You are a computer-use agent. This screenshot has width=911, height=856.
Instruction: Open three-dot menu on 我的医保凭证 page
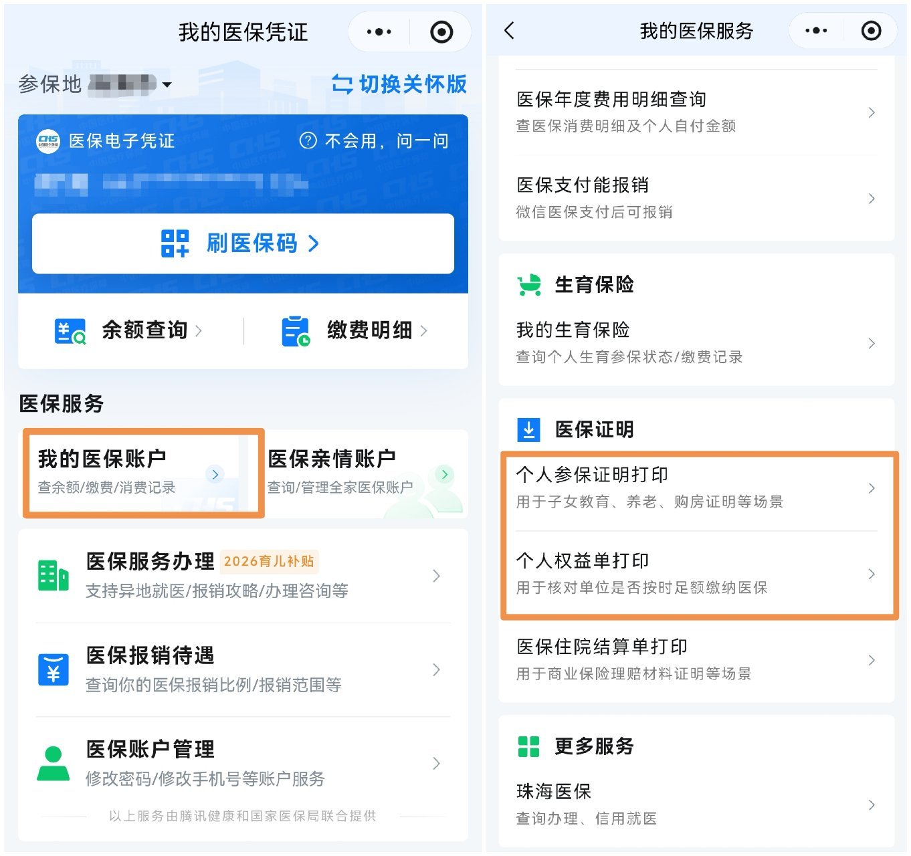tap(379, 32)
